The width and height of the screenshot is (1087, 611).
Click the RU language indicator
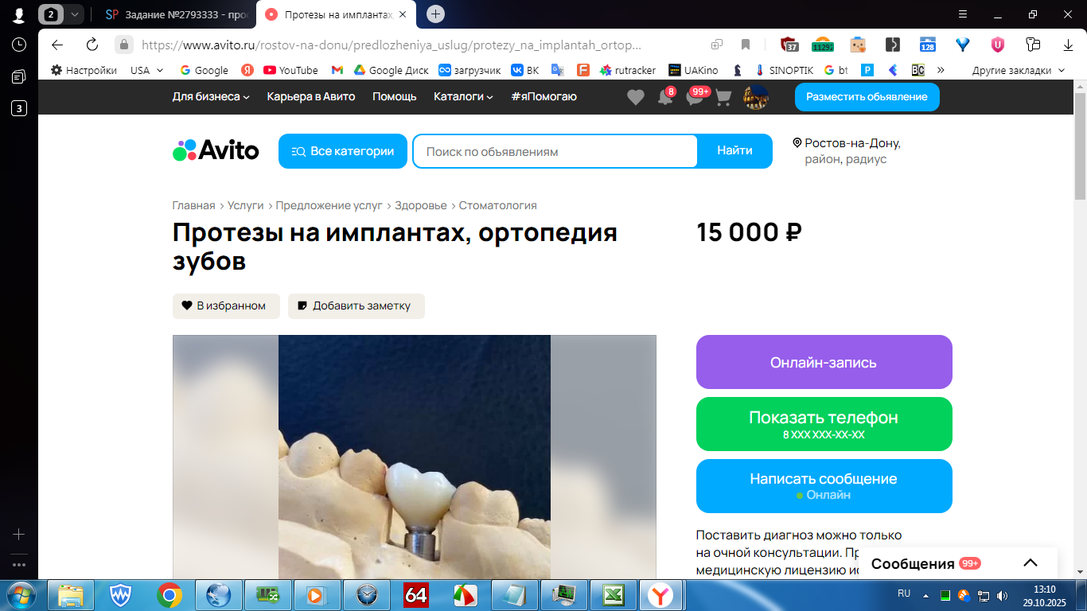(904, 593)
